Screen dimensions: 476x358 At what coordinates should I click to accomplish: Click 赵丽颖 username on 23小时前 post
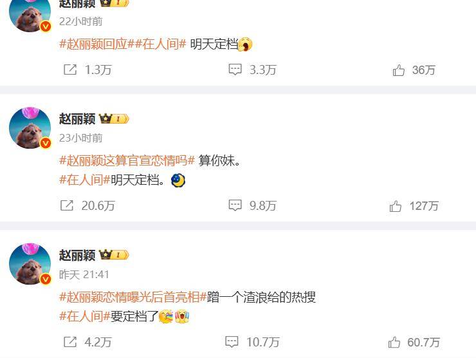coord(77,119)
